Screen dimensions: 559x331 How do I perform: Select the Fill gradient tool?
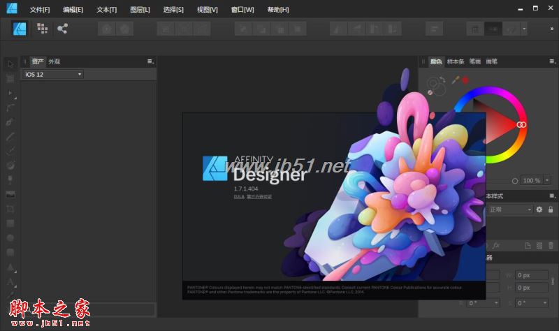coord(10,165)
